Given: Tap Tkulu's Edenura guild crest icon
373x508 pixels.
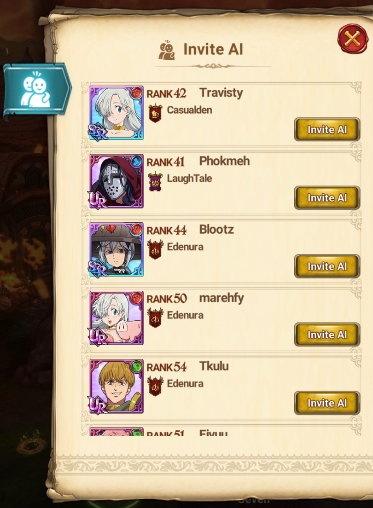Looking at the screenshot, I should [155, 386].
